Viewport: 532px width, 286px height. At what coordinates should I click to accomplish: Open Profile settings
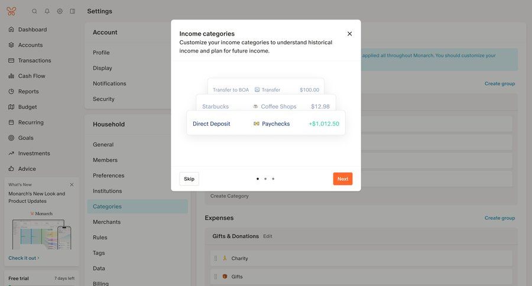pyautogui.click(x=101, y=53)
